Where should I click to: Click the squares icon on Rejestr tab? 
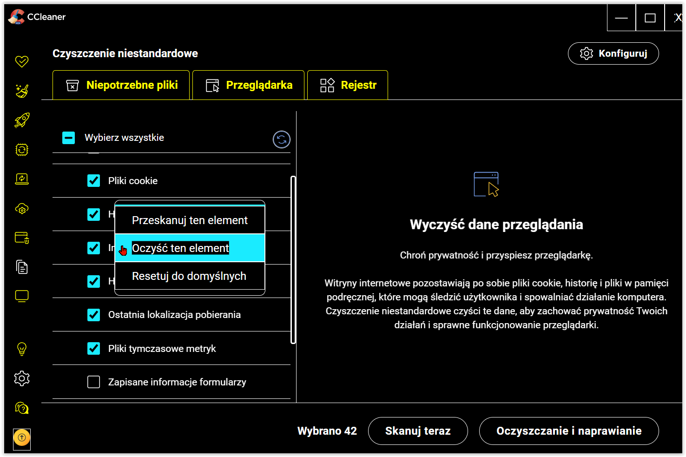click(x=327, y=85)
